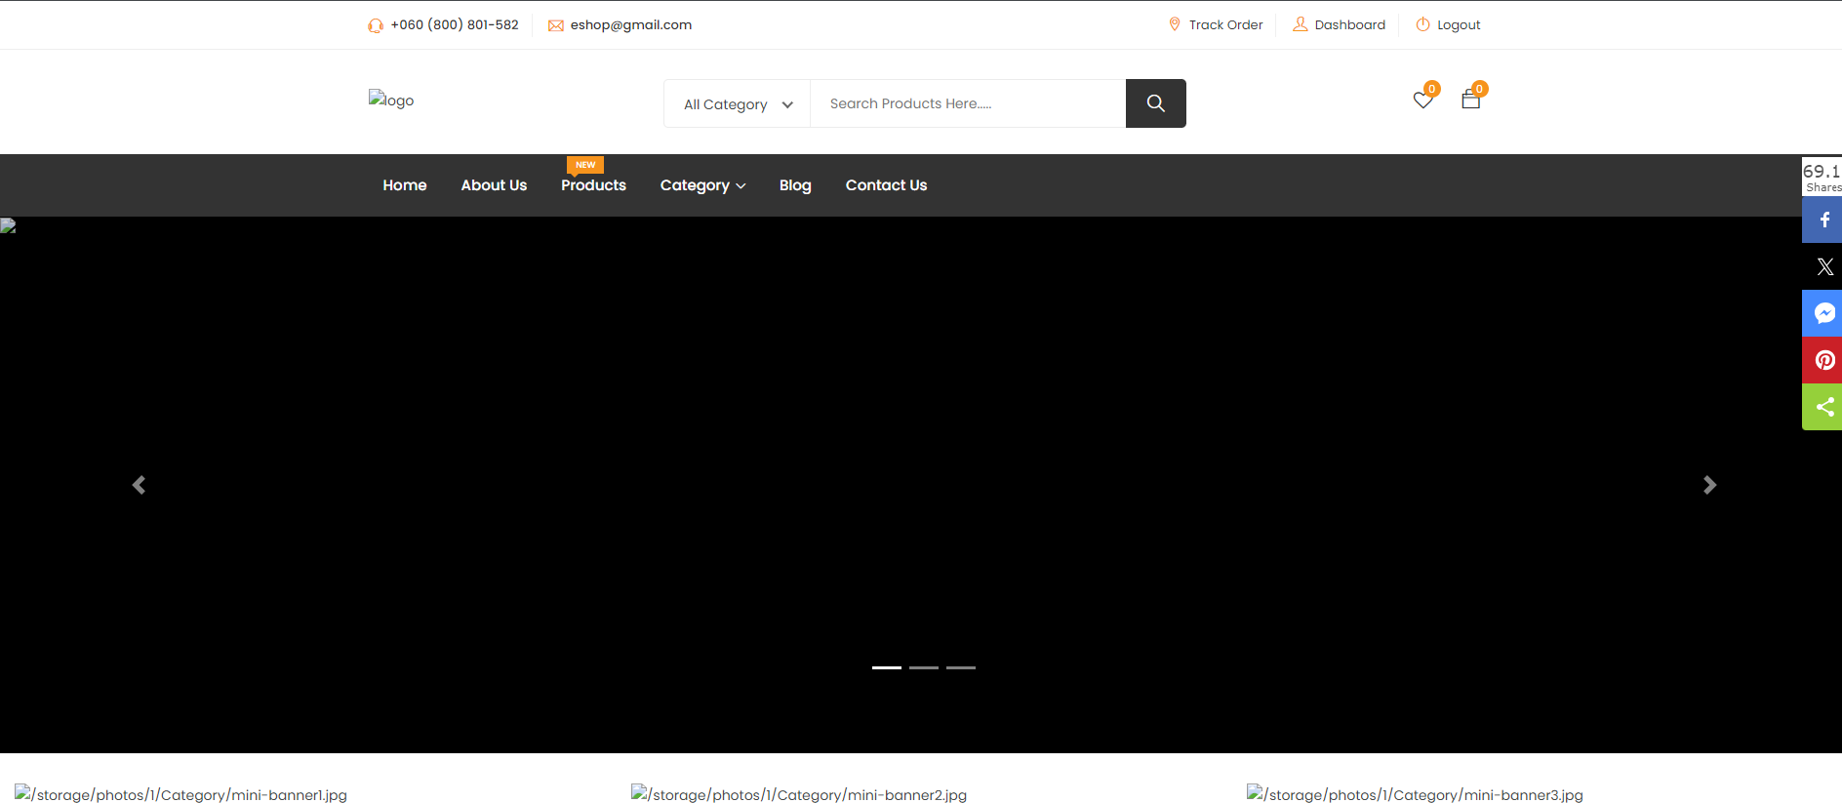Expand the All Category dropdown
This screenshot has width=1842, height=803.
(x=737, y=104)
